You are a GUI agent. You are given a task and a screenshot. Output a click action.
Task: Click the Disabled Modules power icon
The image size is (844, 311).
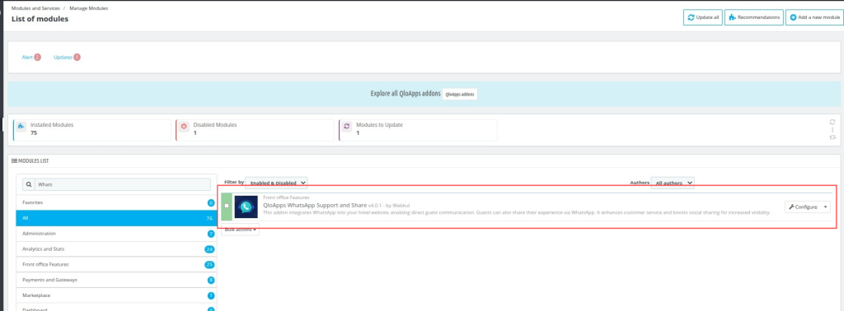pyautogui.click(x=184, y=127)
